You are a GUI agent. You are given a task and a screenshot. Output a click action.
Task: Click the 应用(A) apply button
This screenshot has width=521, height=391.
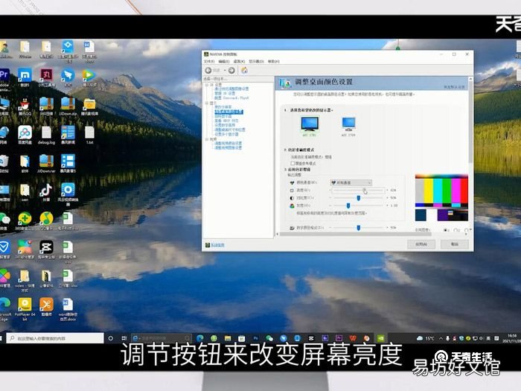[x=421, y=244]
